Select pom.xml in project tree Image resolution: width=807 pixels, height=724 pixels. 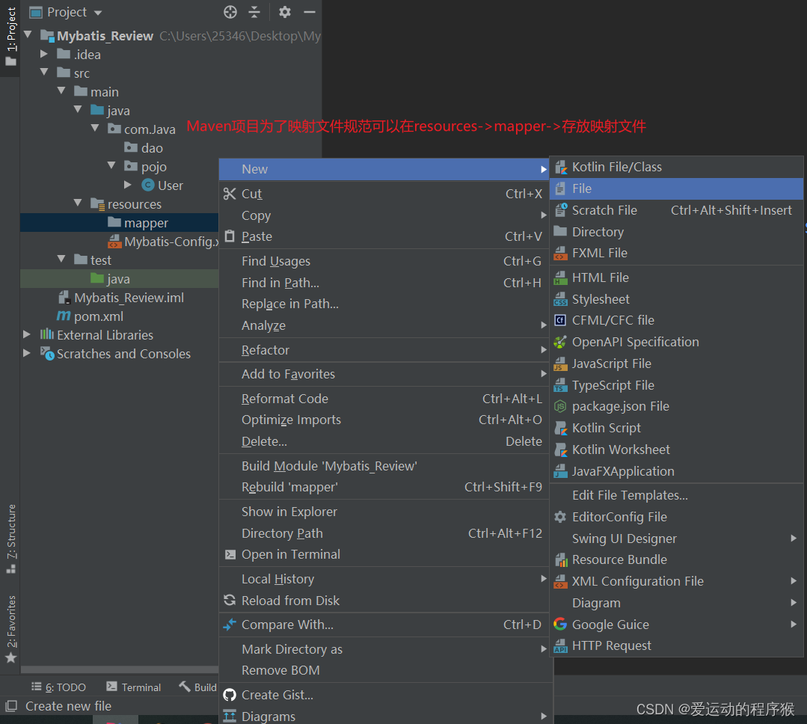coord(98,316)
